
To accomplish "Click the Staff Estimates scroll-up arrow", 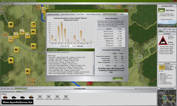I will pyautogui.click(x=94, y=52).
